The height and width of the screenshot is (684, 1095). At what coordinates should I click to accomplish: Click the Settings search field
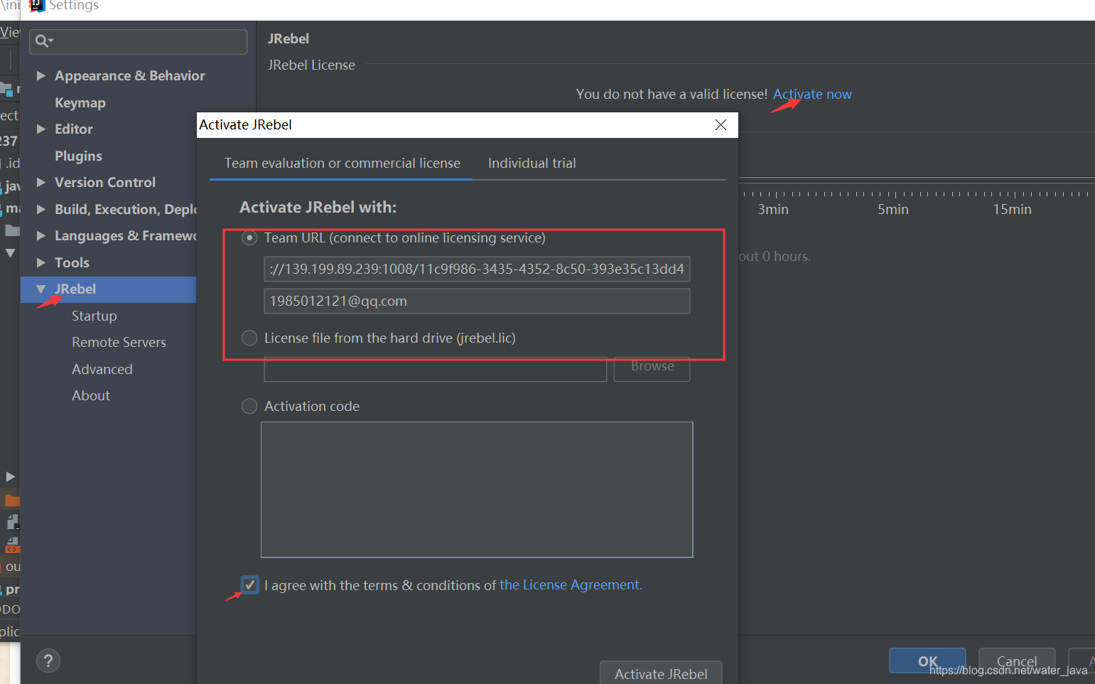139,41
